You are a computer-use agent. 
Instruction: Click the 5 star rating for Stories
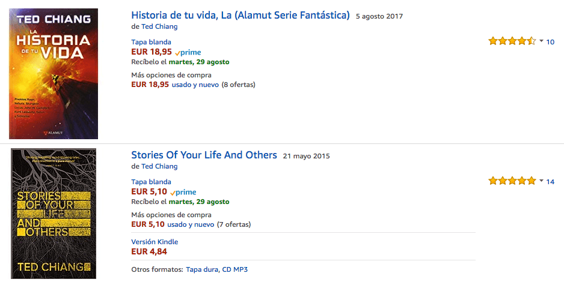coord(512,181)
